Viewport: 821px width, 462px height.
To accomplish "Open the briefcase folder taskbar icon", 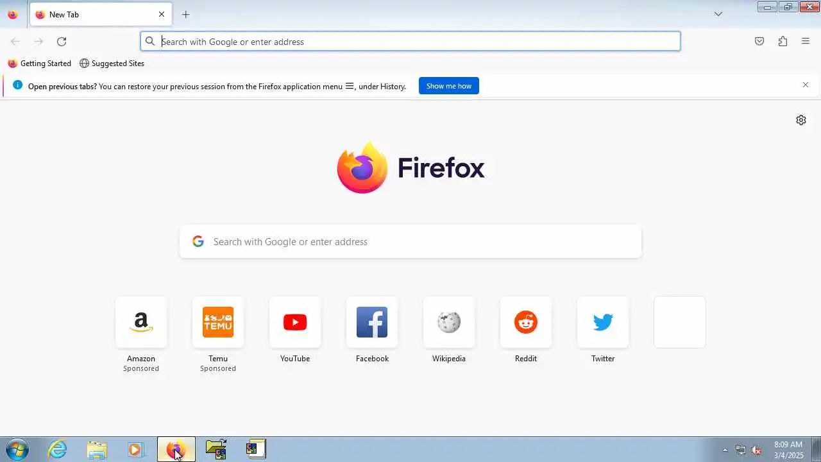I will pyautogui.click(x=216, y=450).
